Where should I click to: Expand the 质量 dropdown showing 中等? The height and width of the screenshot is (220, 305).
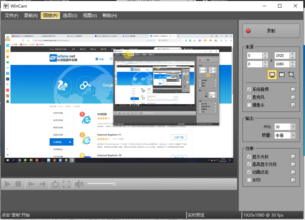(293, 135)
